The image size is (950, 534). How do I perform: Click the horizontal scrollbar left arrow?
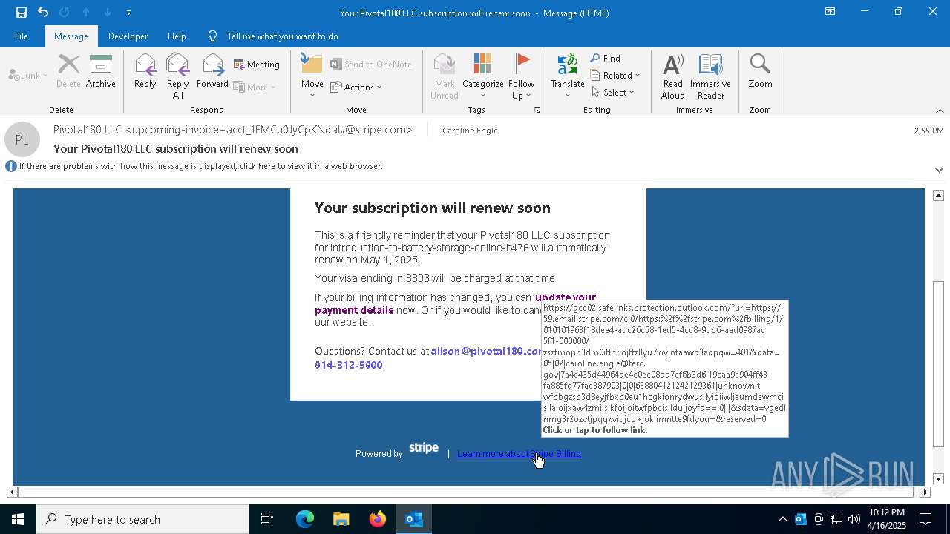pyautogui.click(x=12, y=492)
